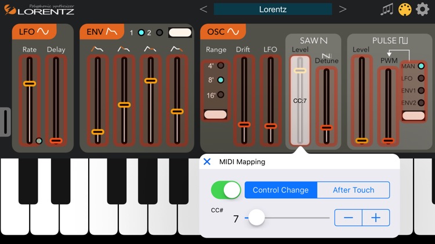
Task: Click the ENV sustain slider handle
Action: [x=151, y=81]
